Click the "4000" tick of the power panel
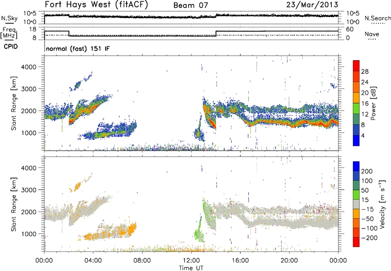Image resolution: width=391 pixels, height=271 pixels. click(x=28, y=67)
